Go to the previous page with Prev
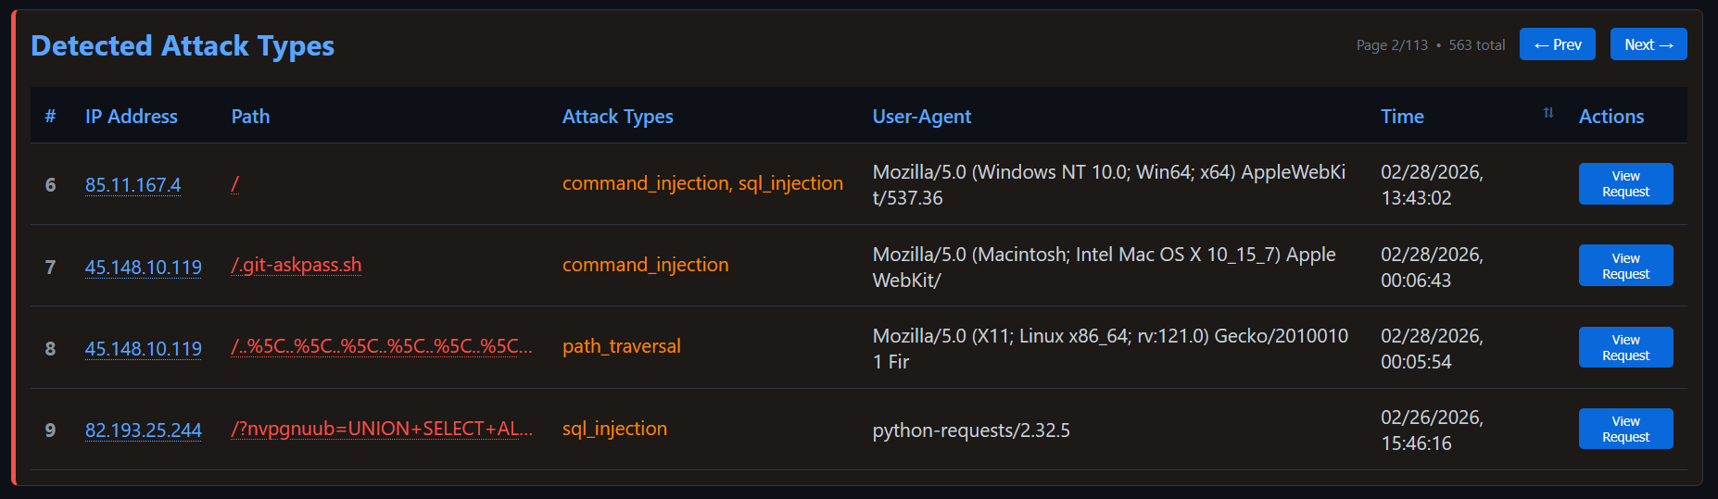 point(1557,44)
